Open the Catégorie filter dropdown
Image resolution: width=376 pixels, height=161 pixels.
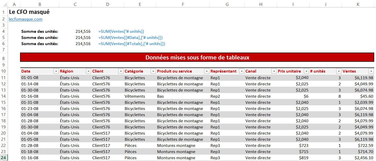(x=153, y=71)
